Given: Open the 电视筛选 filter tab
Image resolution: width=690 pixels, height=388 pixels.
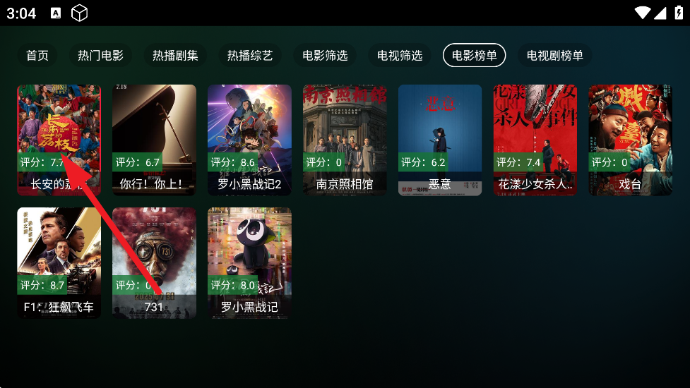Looking at the screenshot, I should [x=400, y=55].
